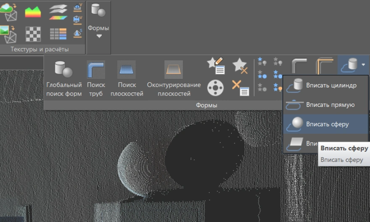Click the round flange icon with four holes

point(215,88)
